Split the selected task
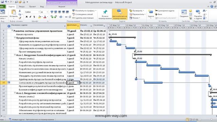Screen dimensions: 217x122 coord(61,17)
